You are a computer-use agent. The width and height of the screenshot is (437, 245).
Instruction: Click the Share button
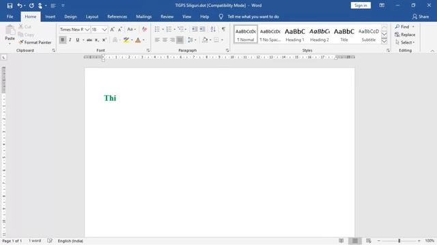tap(421, 16)
